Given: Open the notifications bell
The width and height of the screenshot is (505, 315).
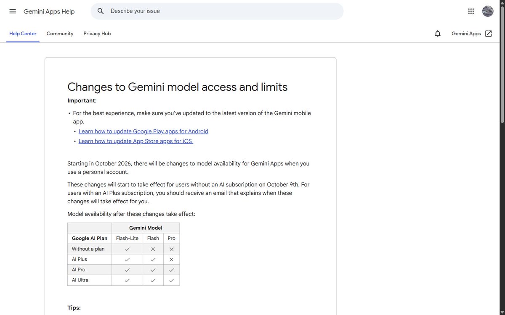Looking at the screenshot, I should [438, 34].
